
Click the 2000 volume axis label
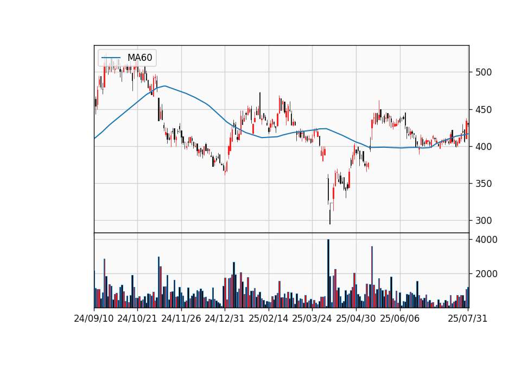pos(486,274)
